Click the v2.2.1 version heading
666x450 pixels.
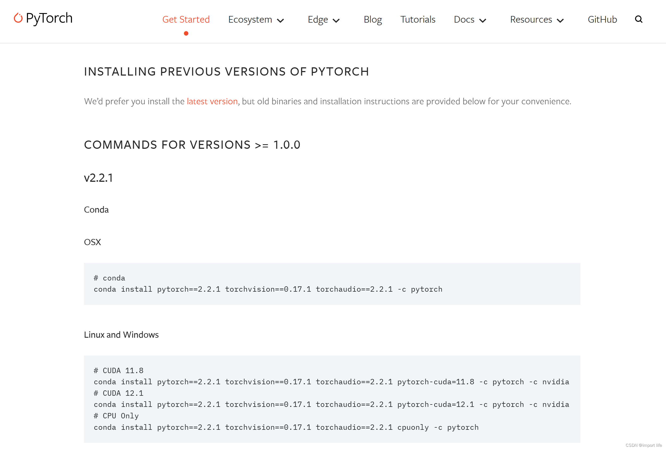pyautogui.click(x=98, y=178)
